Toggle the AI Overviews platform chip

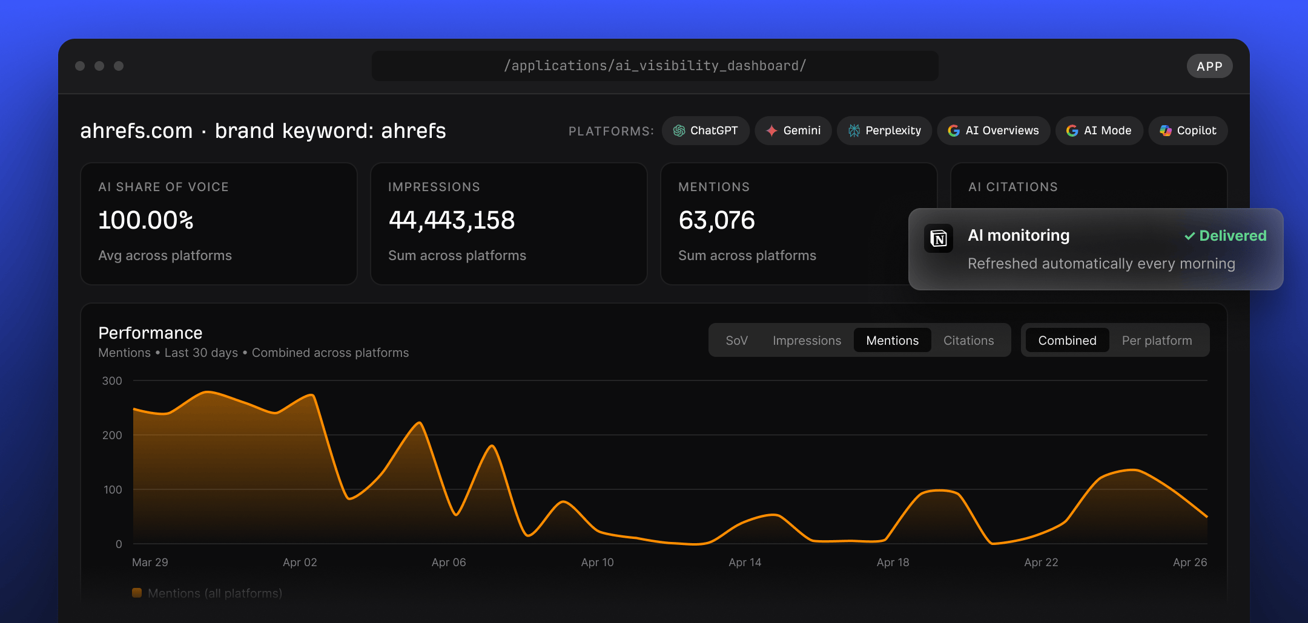point(994,131)
